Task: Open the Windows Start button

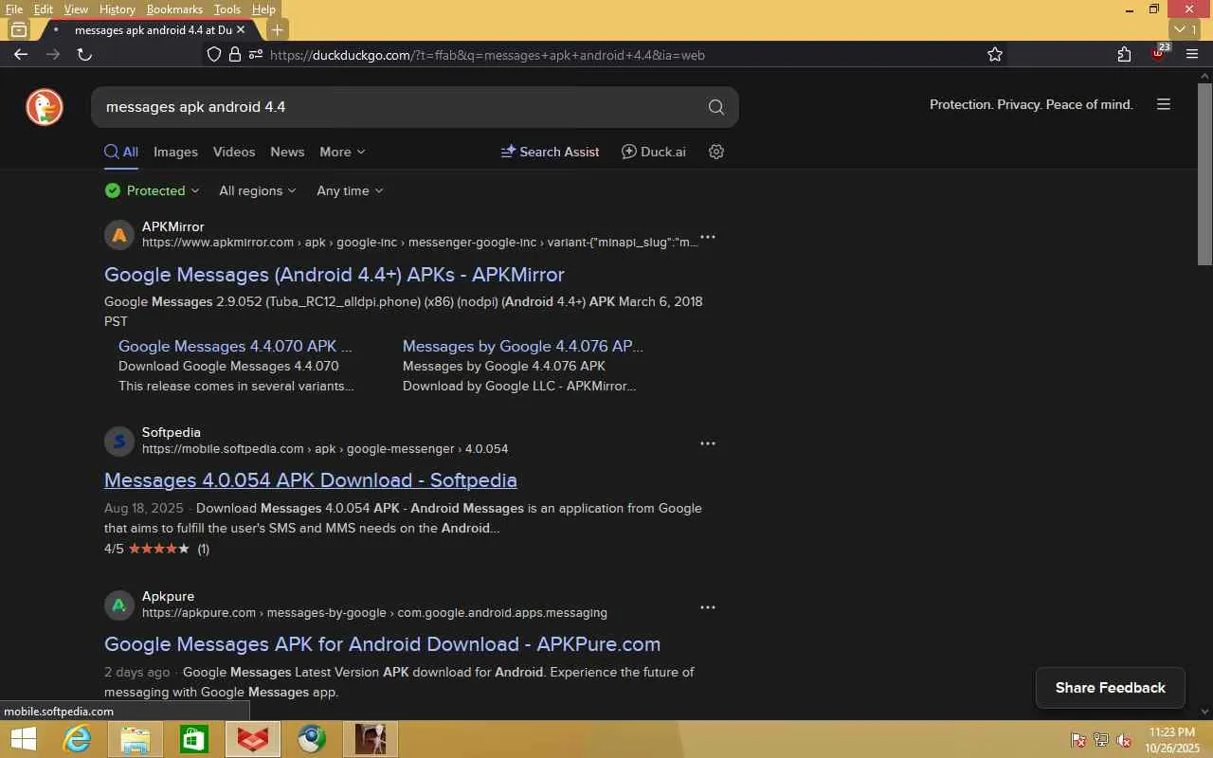Action: click(x=23, y=739)
